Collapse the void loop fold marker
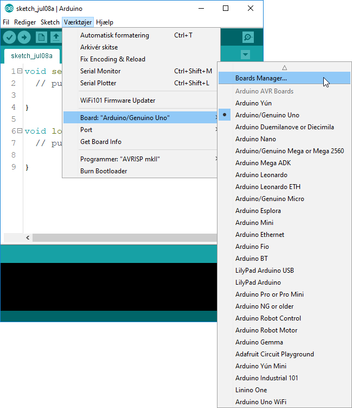This screenshot has height=408, width=352. pyautogui.click(x=19, y=131)
